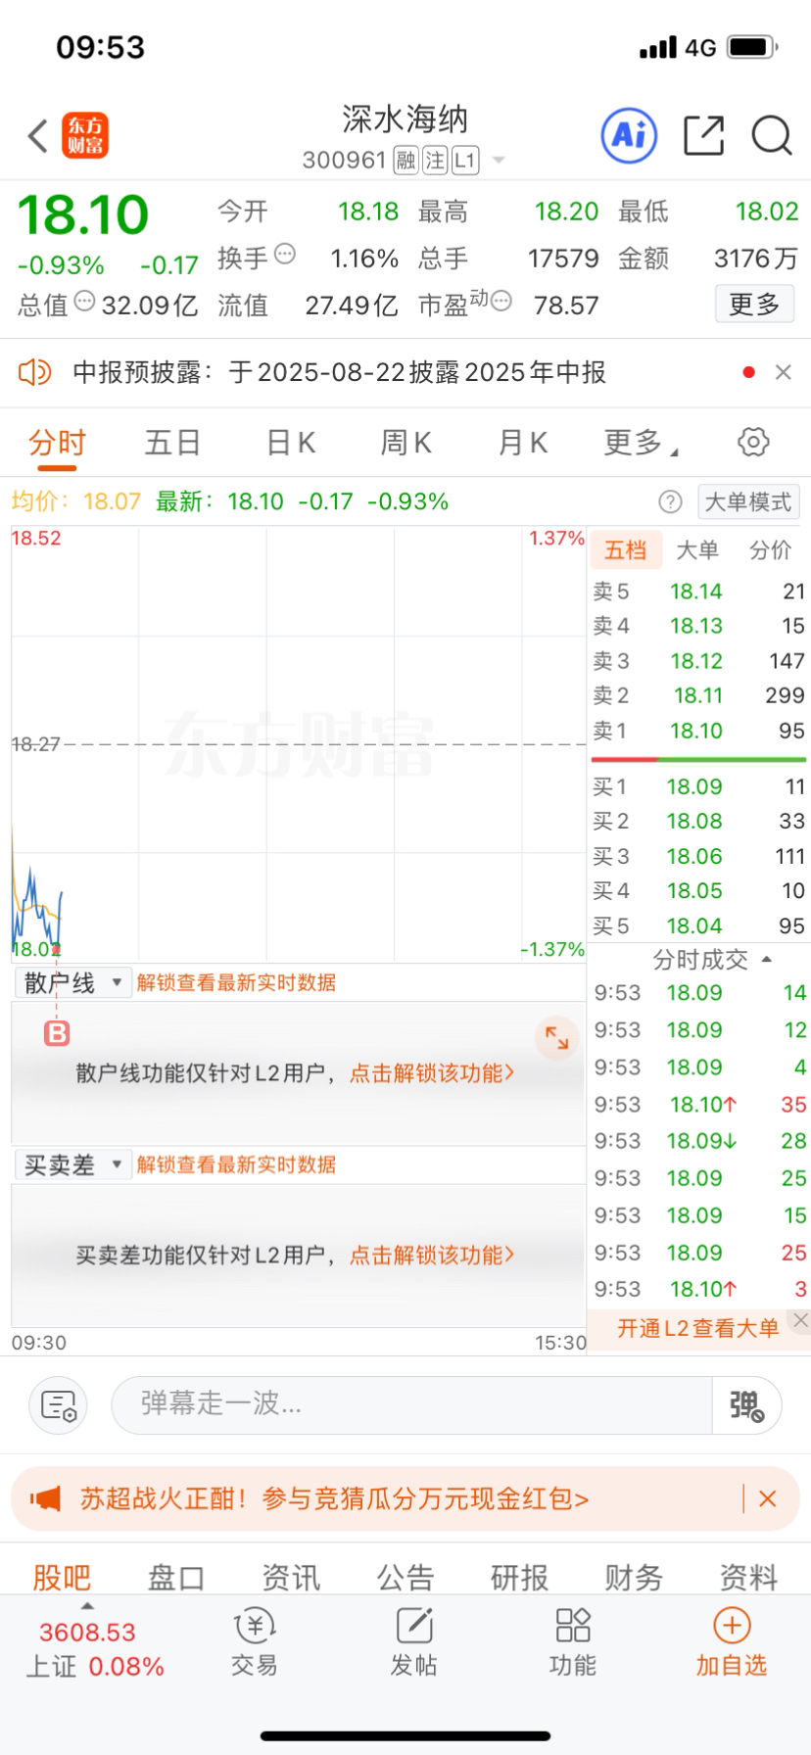Open the 资料 tab
Image resolution: width=811 pixels, height=1755 pixels.
click(748, 1577)
